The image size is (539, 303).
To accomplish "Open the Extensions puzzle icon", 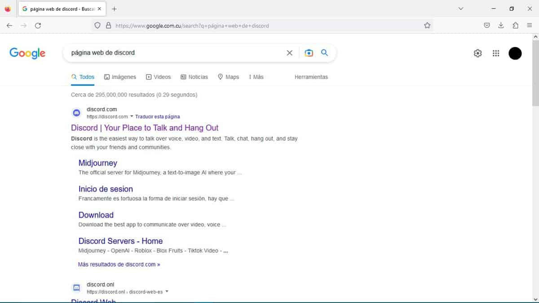I will click(516, 26).
